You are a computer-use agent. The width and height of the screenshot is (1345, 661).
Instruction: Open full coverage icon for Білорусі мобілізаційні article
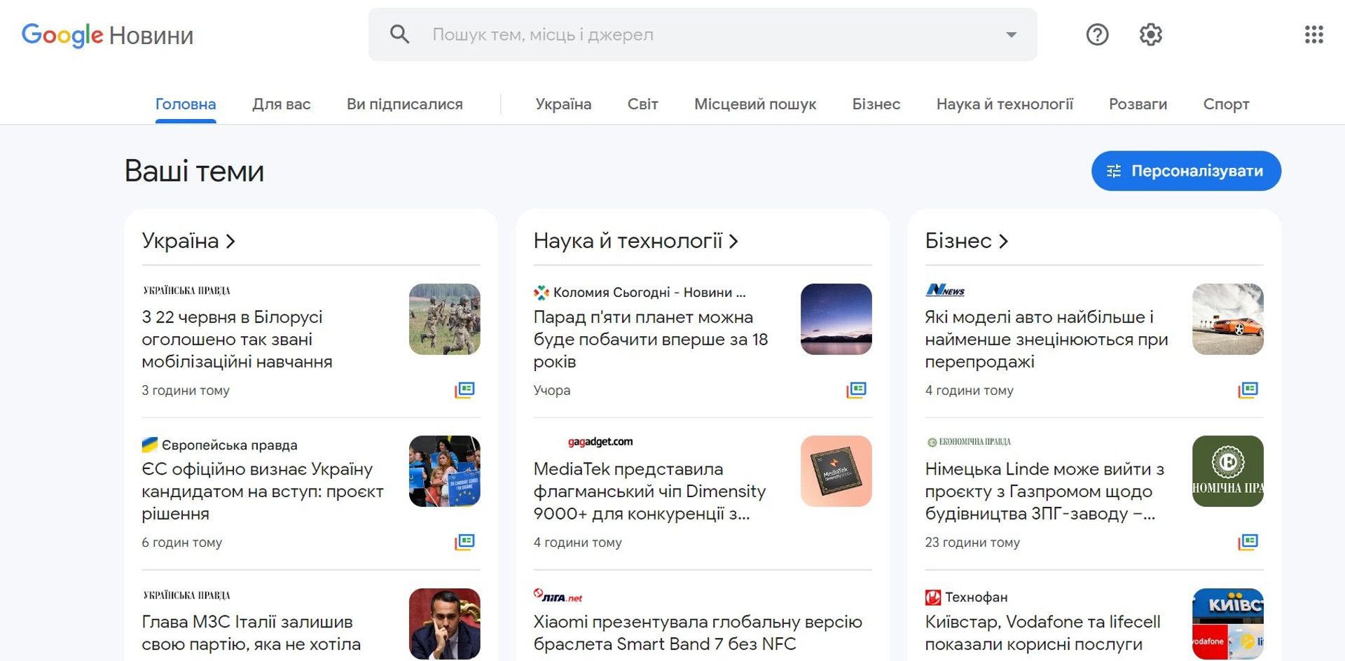coord(464,390)
